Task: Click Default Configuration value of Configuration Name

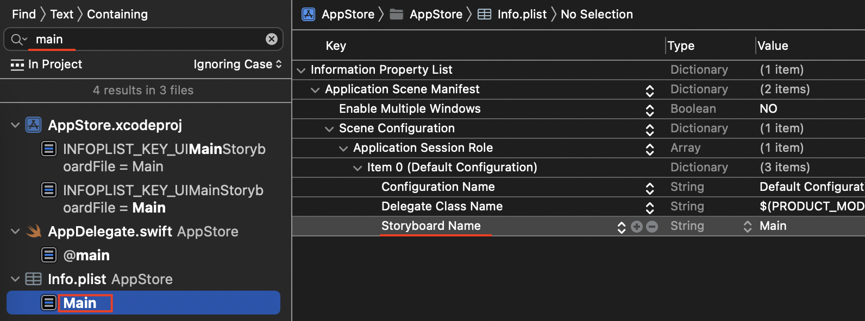Action: (x=812, y=187)
